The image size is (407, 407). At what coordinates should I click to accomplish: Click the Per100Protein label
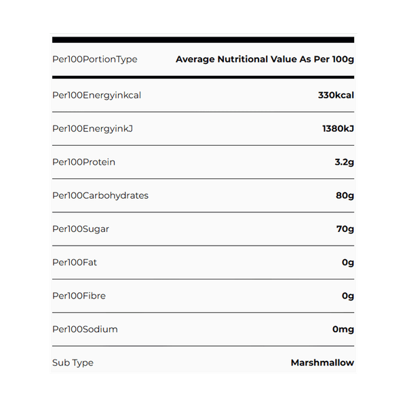pos(83,162)
